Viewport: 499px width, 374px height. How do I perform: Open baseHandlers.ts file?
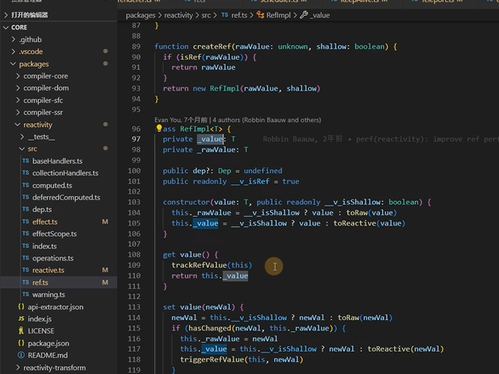pyautogui.click(x=57, y=161)
